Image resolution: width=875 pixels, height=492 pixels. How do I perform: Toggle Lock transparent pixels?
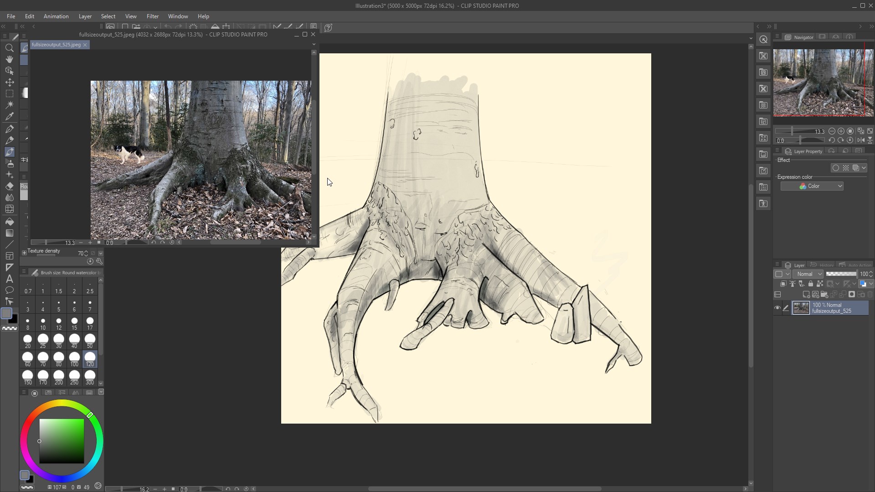819,284
